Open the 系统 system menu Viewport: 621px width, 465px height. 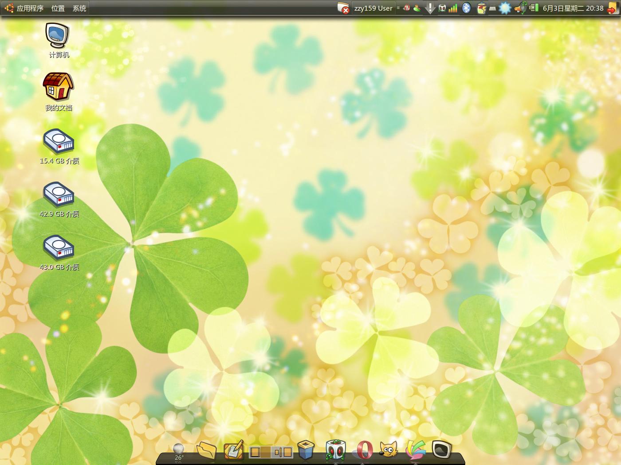(x=79, y=8)
